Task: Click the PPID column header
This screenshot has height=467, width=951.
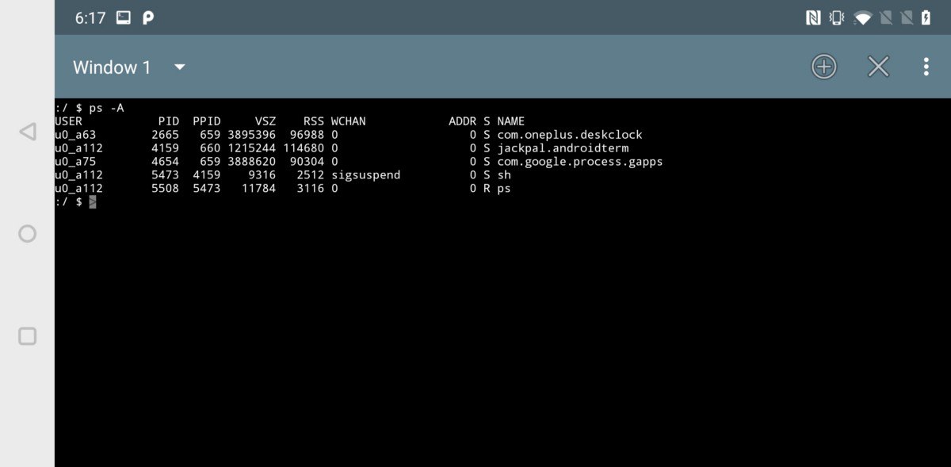Action: point(206,121)
